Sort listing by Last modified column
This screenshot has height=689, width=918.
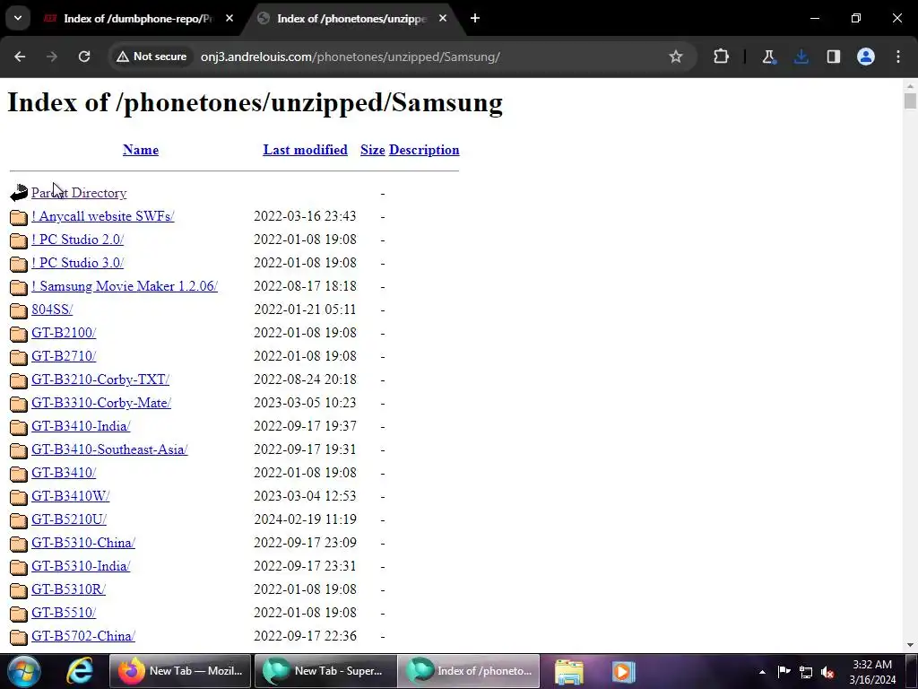pyautogui.click(x=305, y=150)
